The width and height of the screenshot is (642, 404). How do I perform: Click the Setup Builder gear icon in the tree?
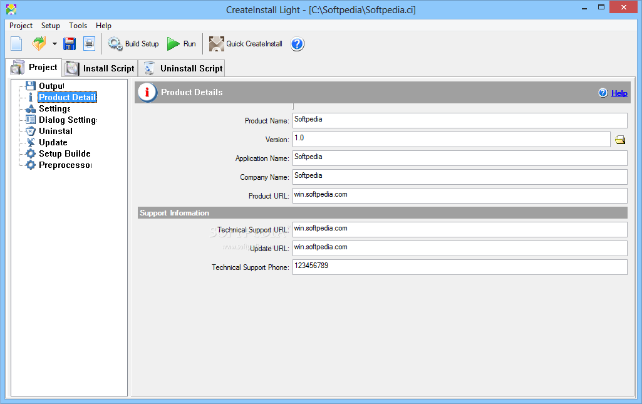point(31,153)
